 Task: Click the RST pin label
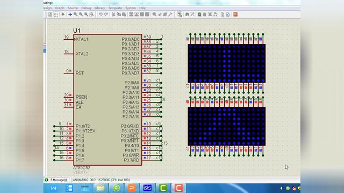[80, 73]
